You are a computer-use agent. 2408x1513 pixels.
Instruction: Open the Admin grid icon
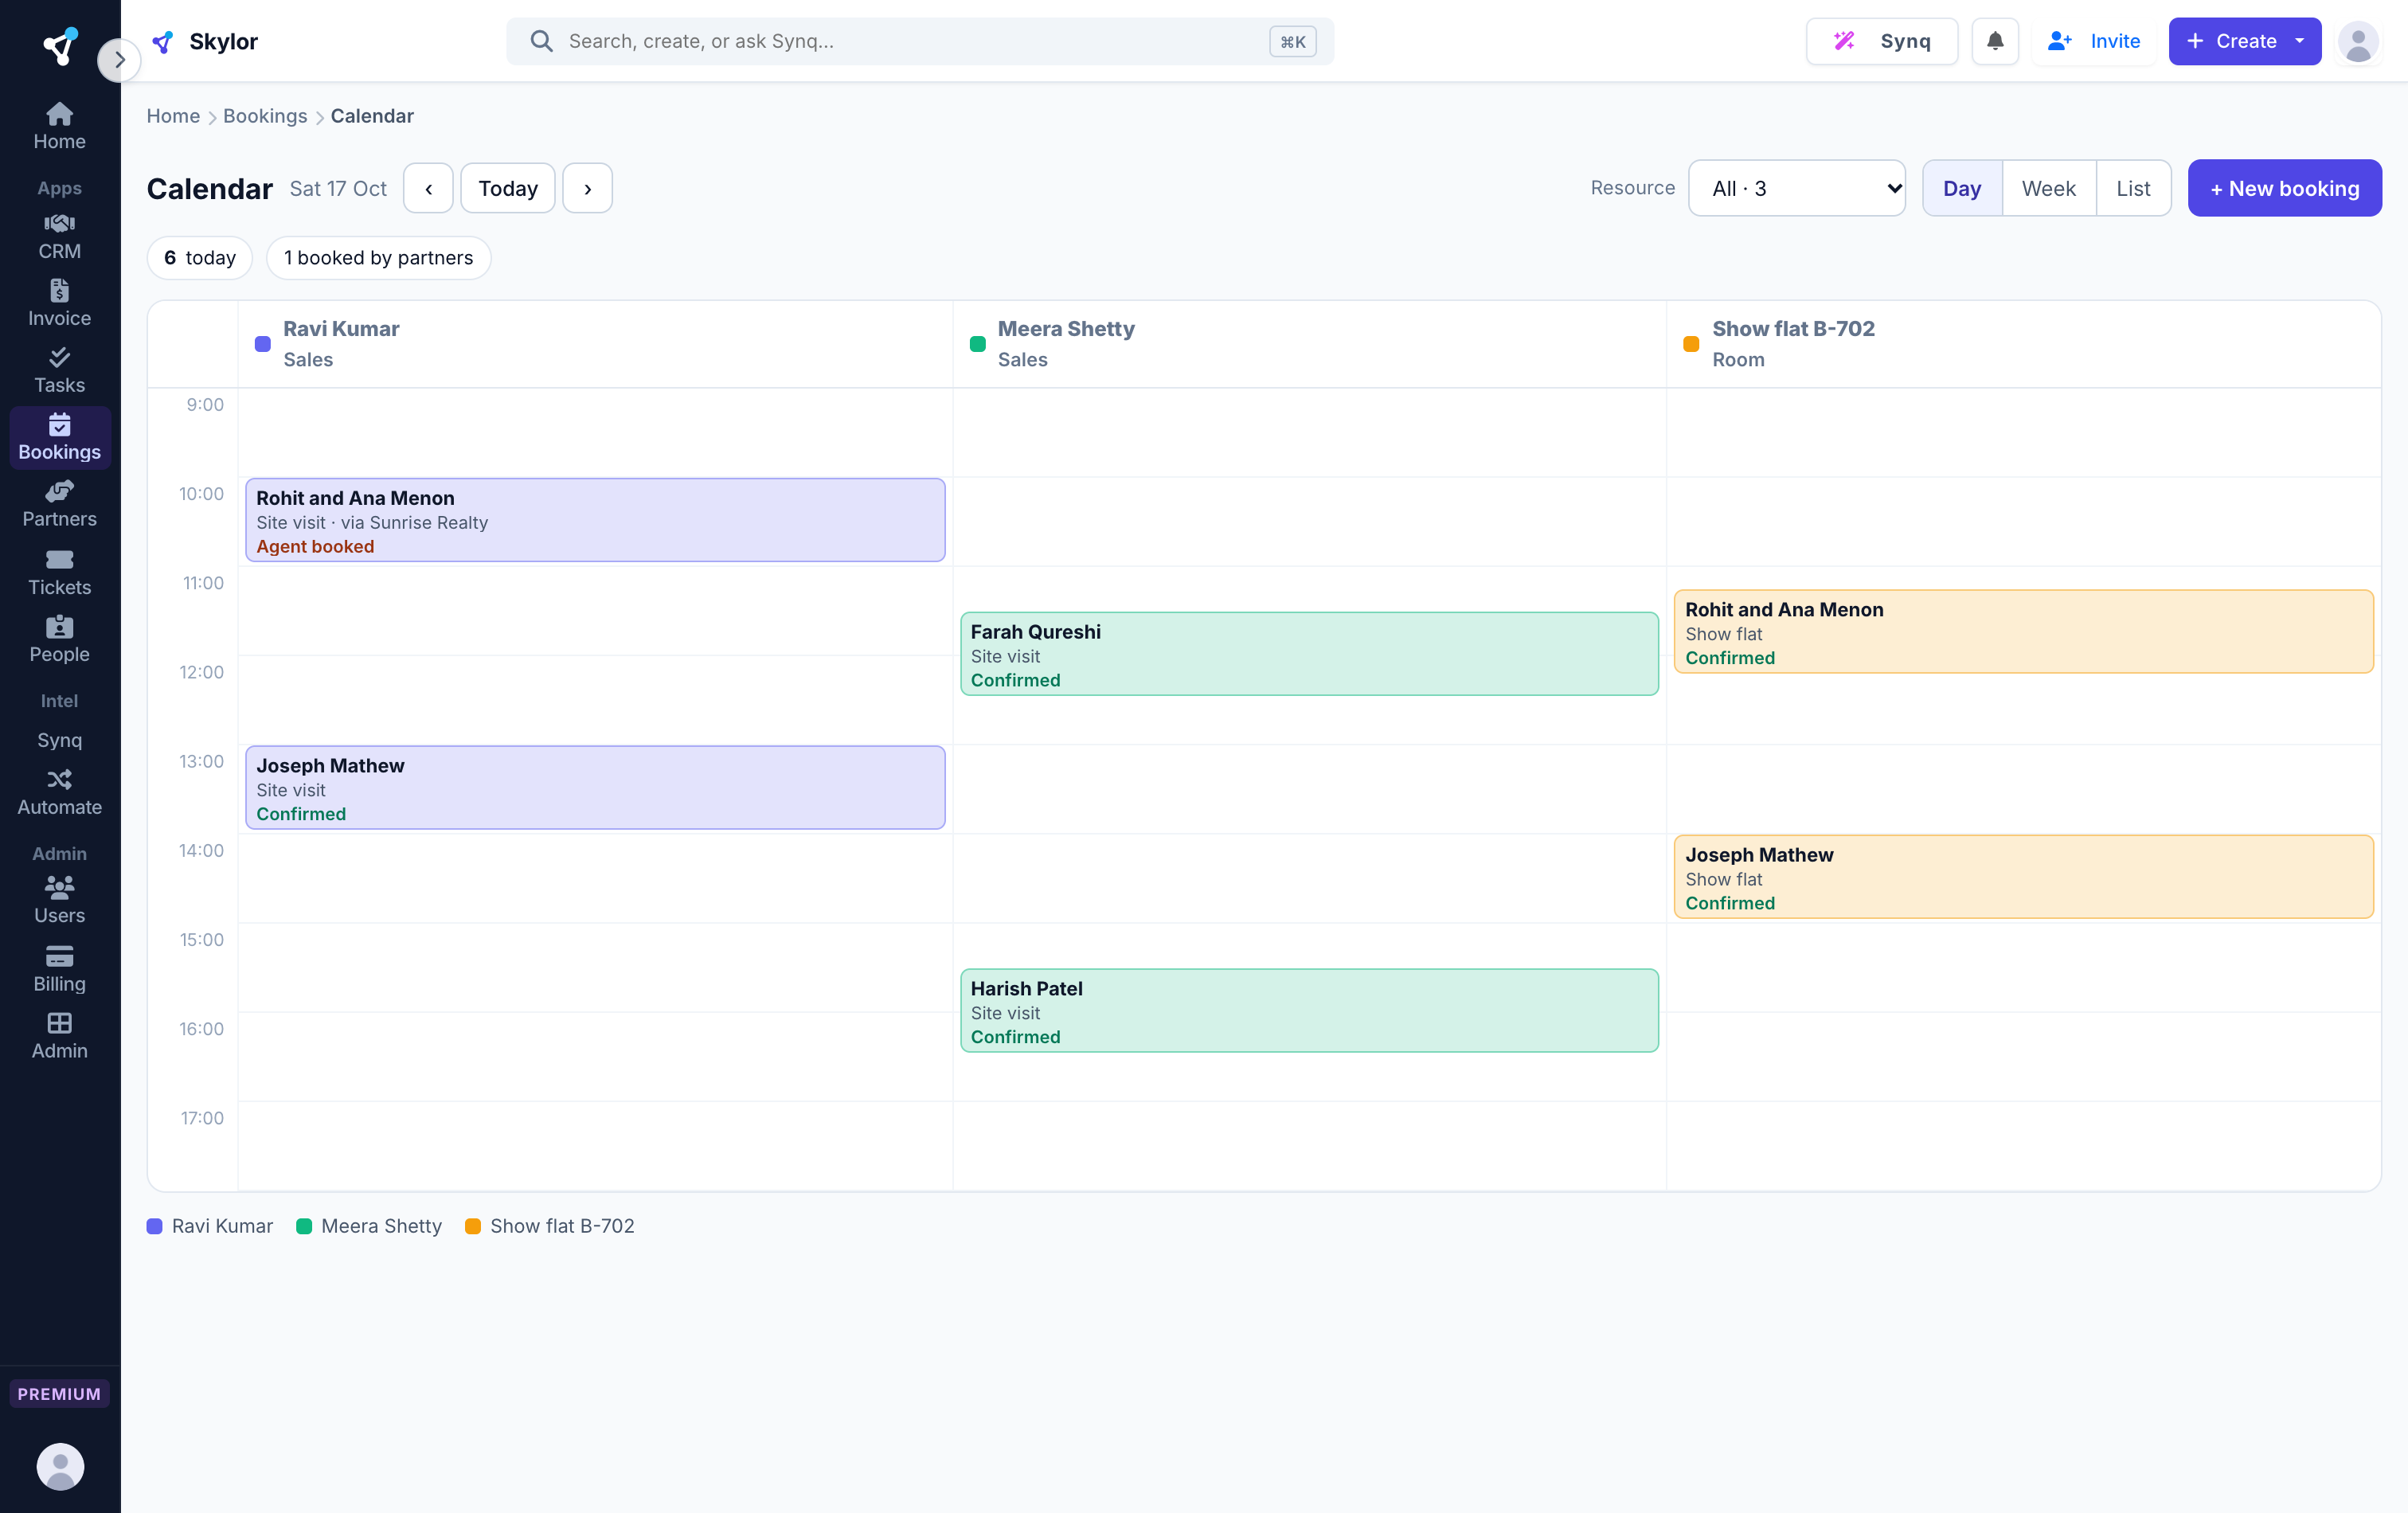(59, 1035)
